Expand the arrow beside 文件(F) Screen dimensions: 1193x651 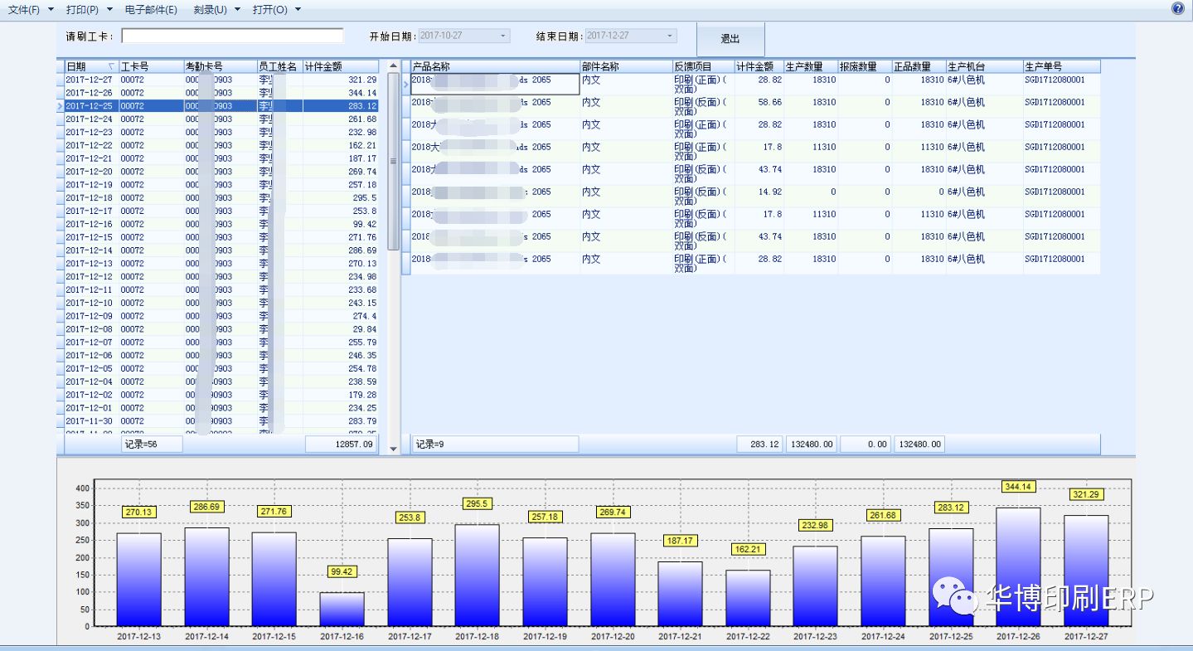pyautogui.click(x=51, y=9)
